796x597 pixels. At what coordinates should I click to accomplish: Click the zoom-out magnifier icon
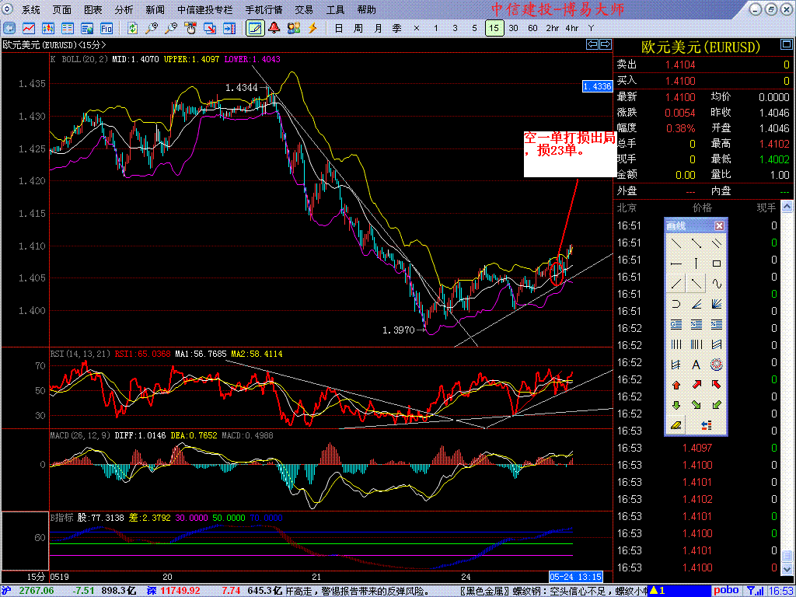[x=171, y=29]
